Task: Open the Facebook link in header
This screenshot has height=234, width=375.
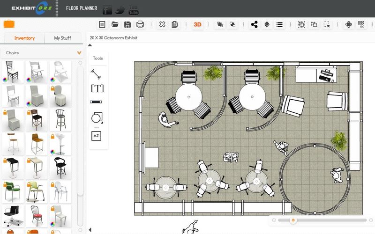Action: pos(107,10)
